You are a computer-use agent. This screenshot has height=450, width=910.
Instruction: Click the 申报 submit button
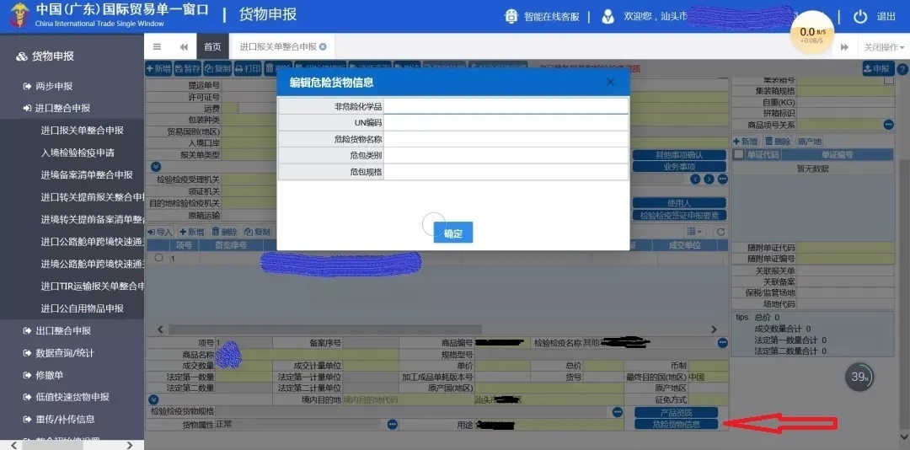(x=878, y=69)
